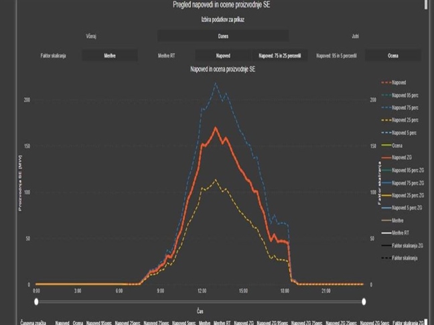Toggle Napoved 5 perc legend entry
This screenshot has width=434, height=325.
tap(399, 132)
